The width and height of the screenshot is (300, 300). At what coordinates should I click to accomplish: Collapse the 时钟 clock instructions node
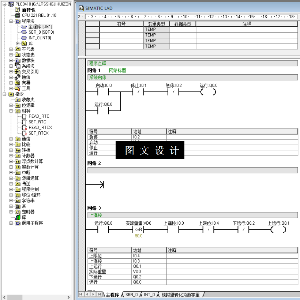(11, 111)
